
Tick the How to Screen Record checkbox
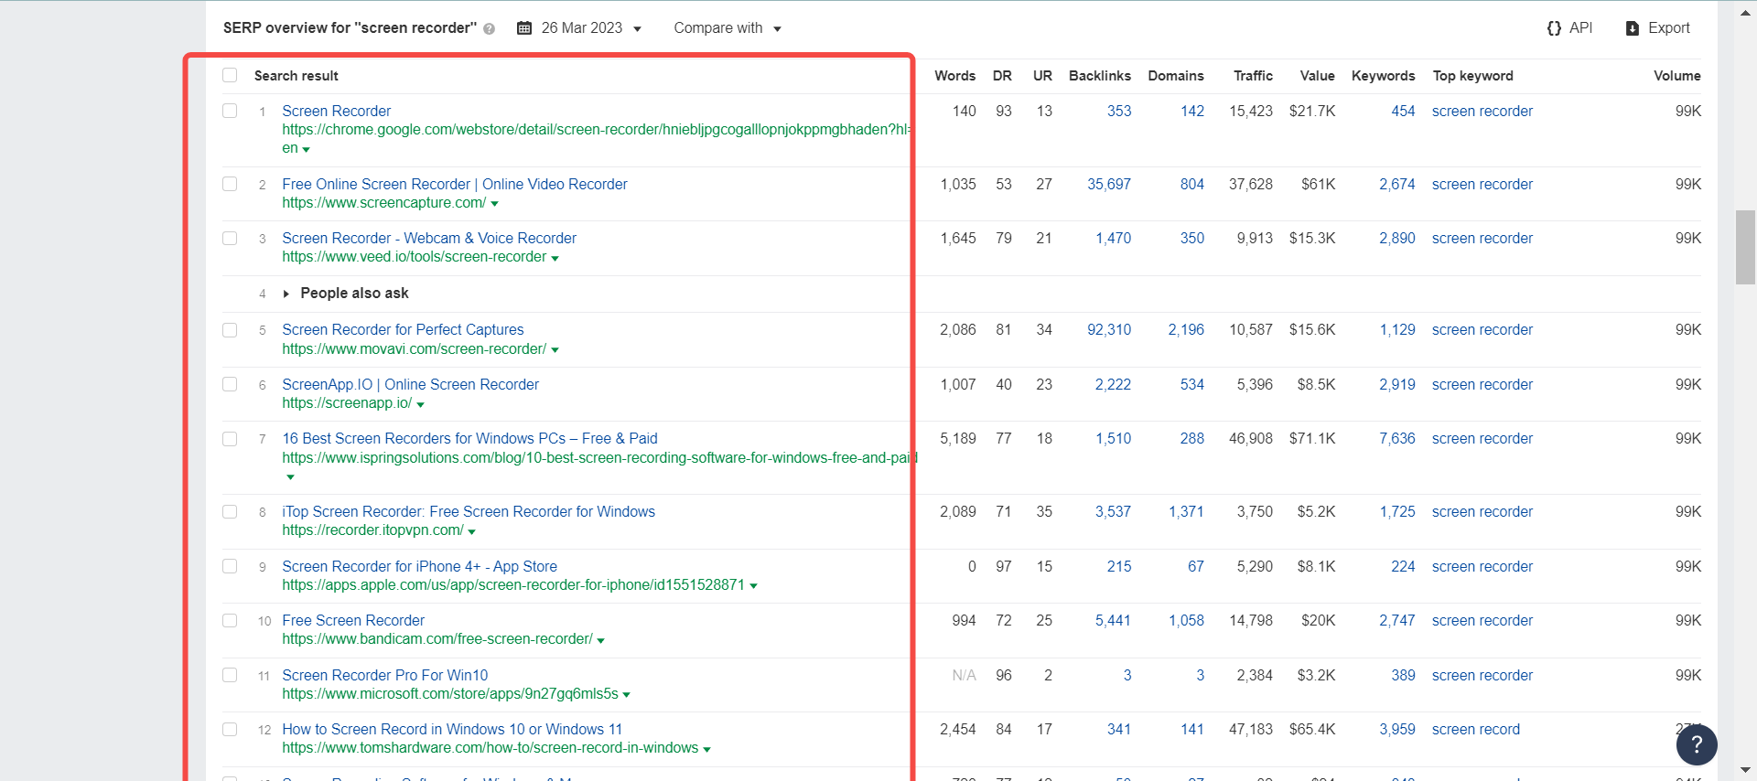pos(230,729)
